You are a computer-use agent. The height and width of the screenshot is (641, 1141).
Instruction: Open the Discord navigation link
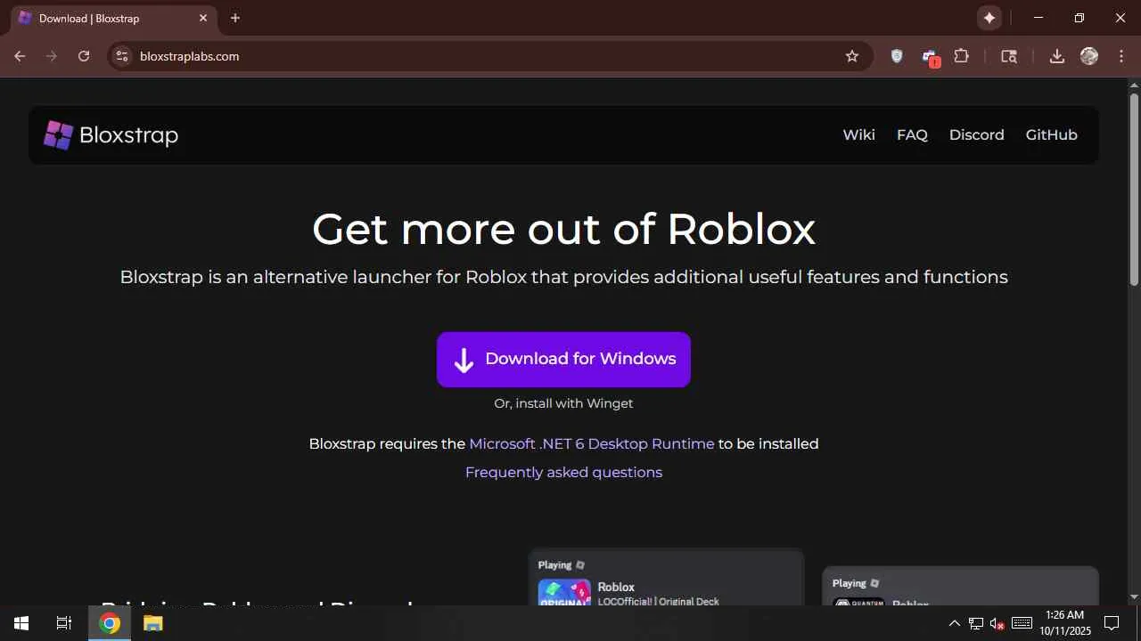pos(977,135)
